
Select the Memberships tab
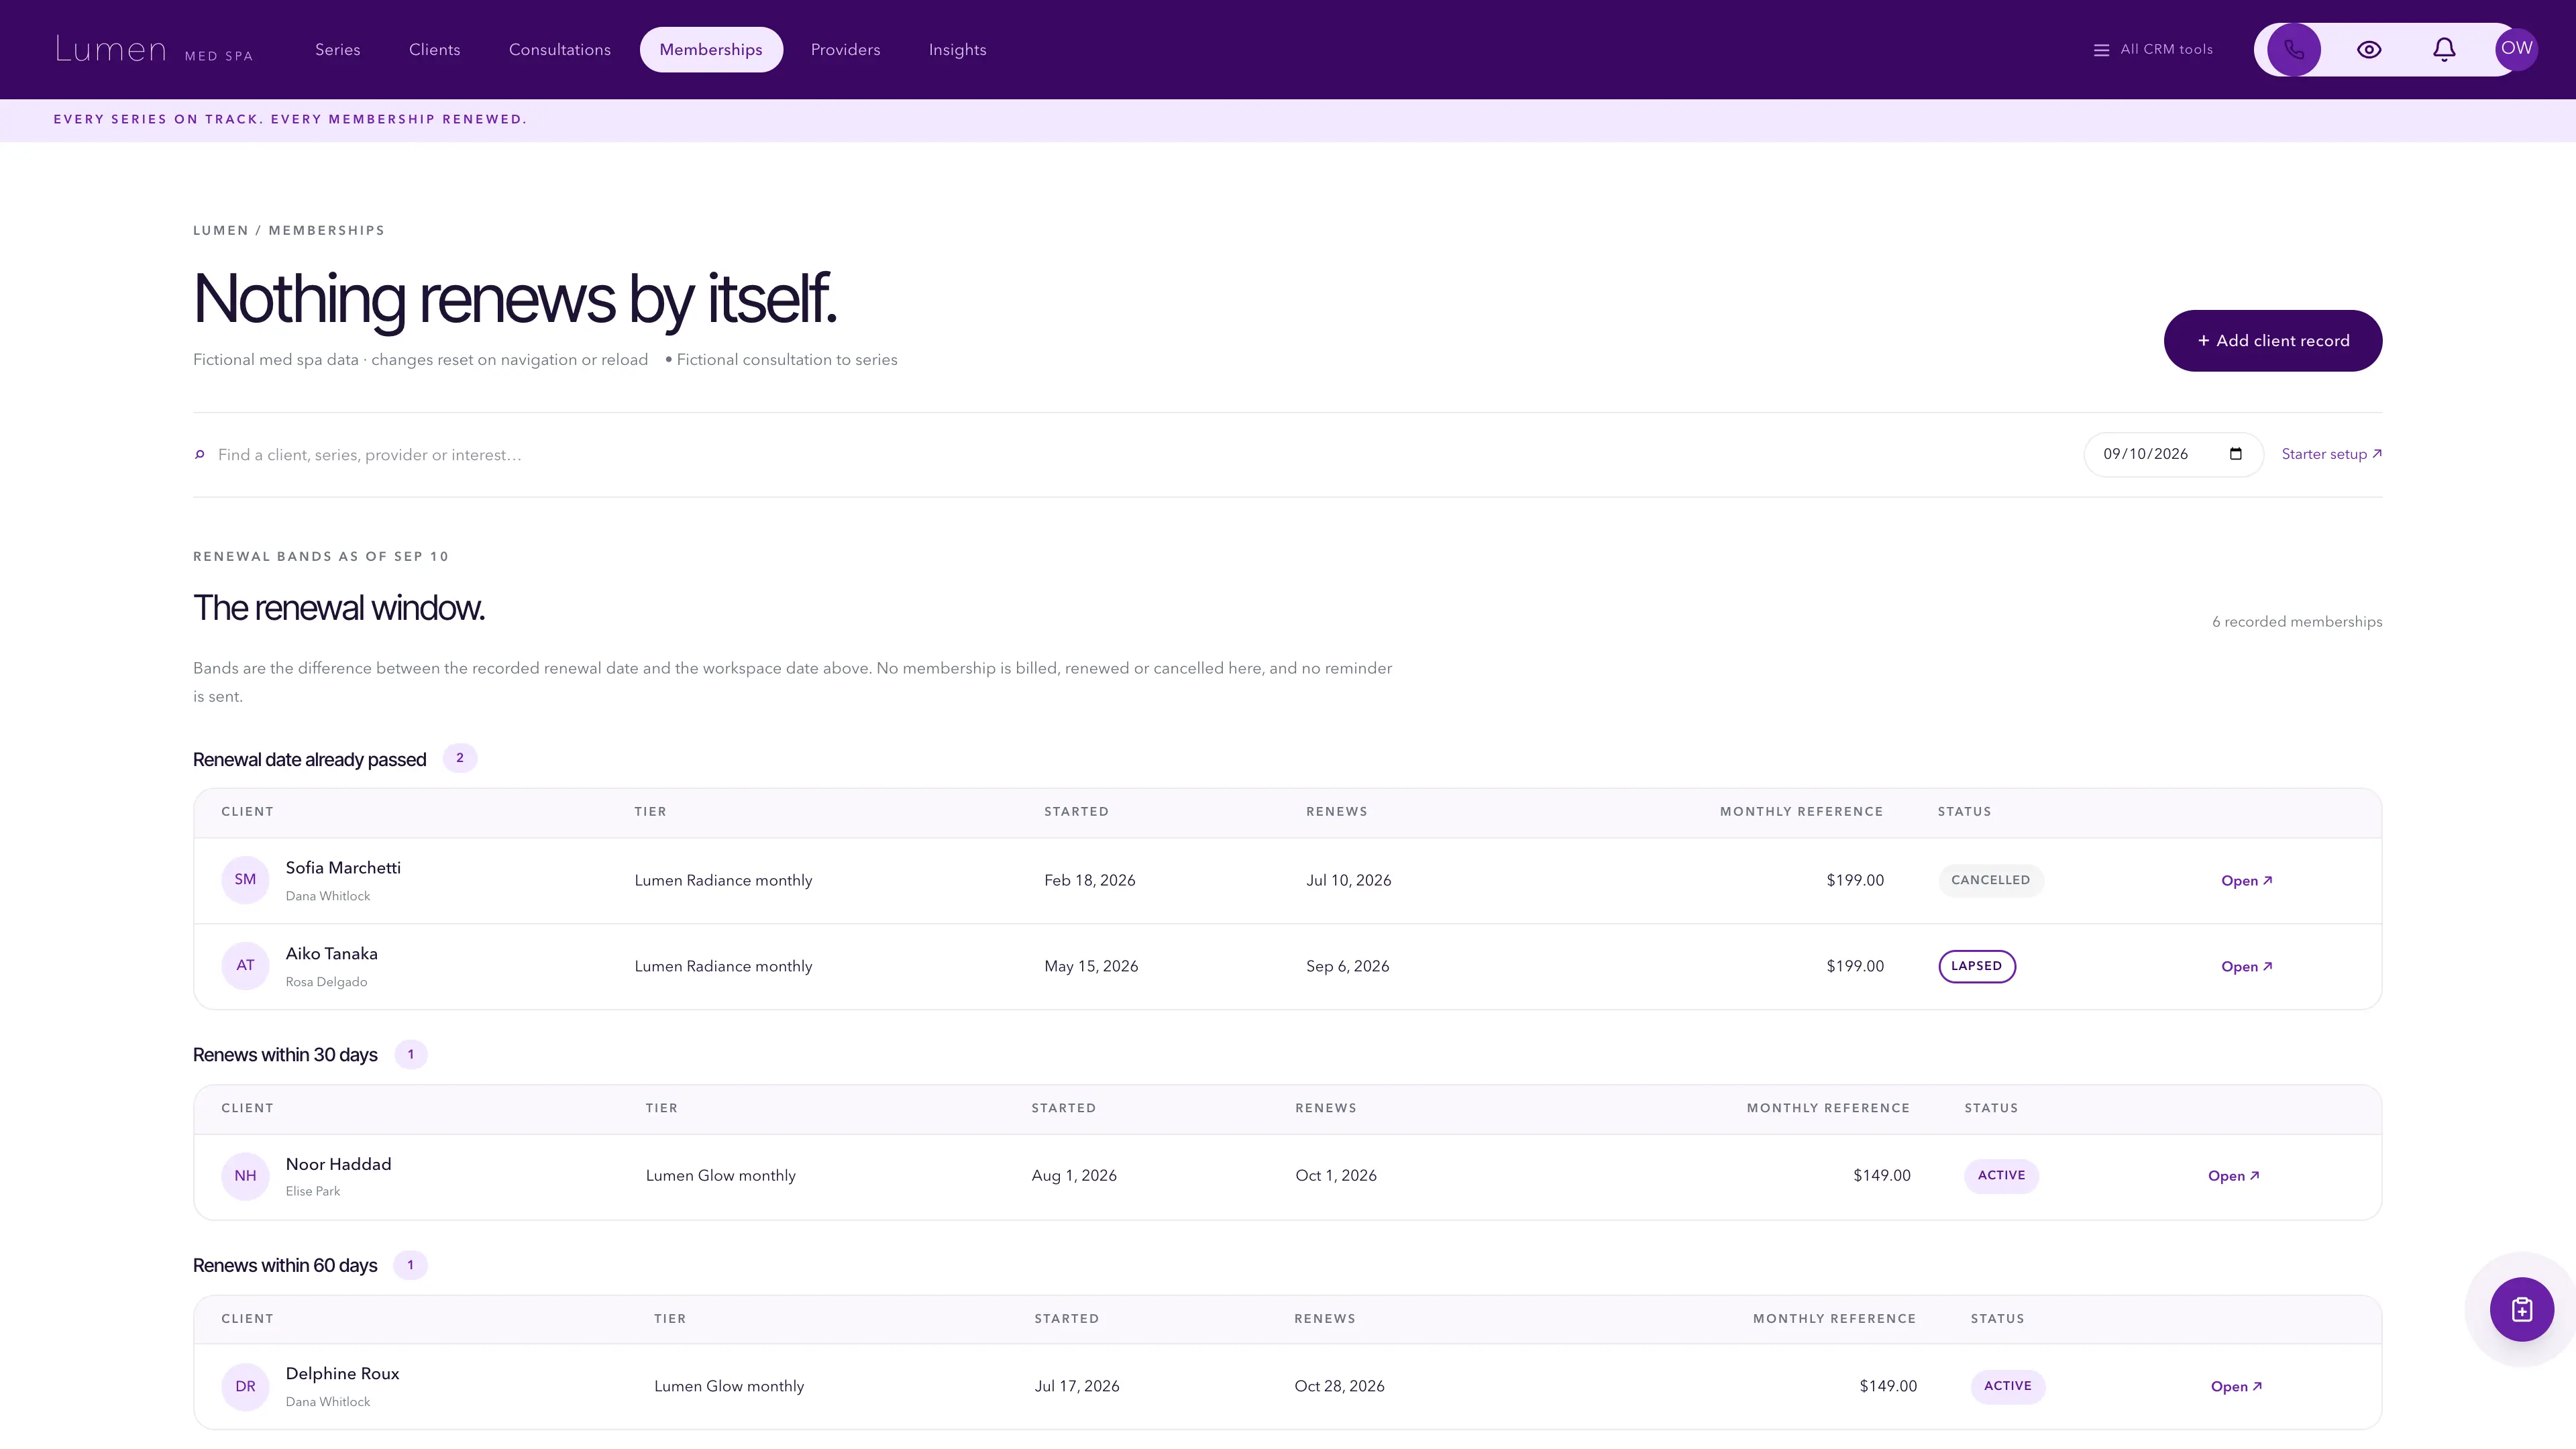point(710,49)
